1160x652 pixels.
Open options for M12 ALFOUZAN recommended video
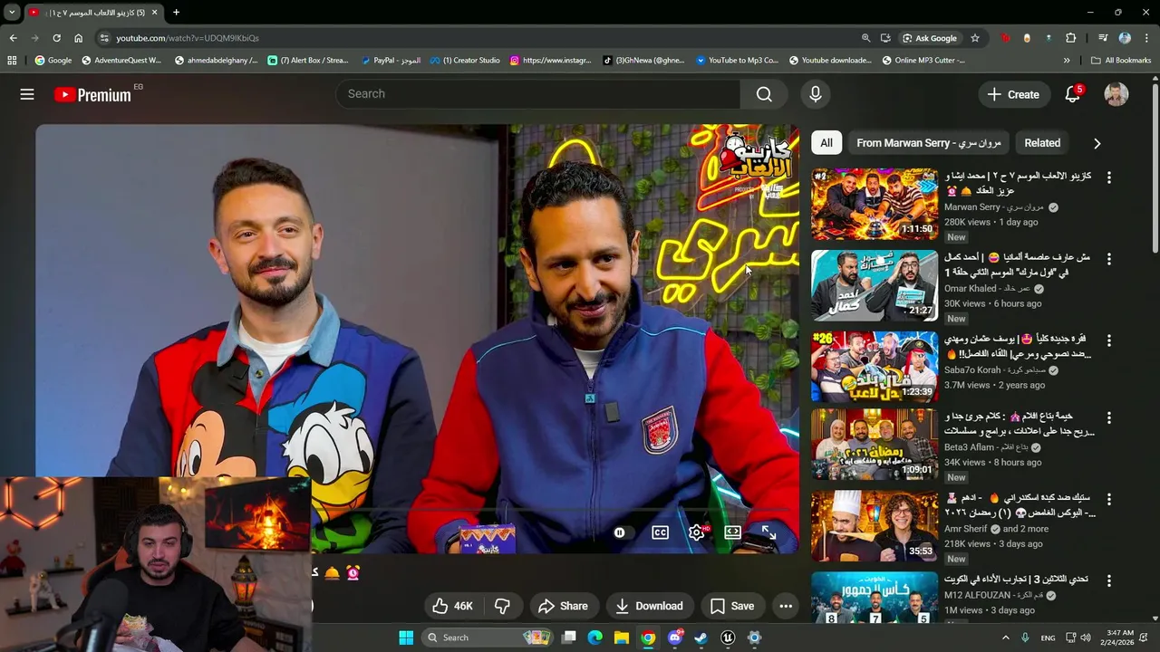click(x=1108, y=580)
